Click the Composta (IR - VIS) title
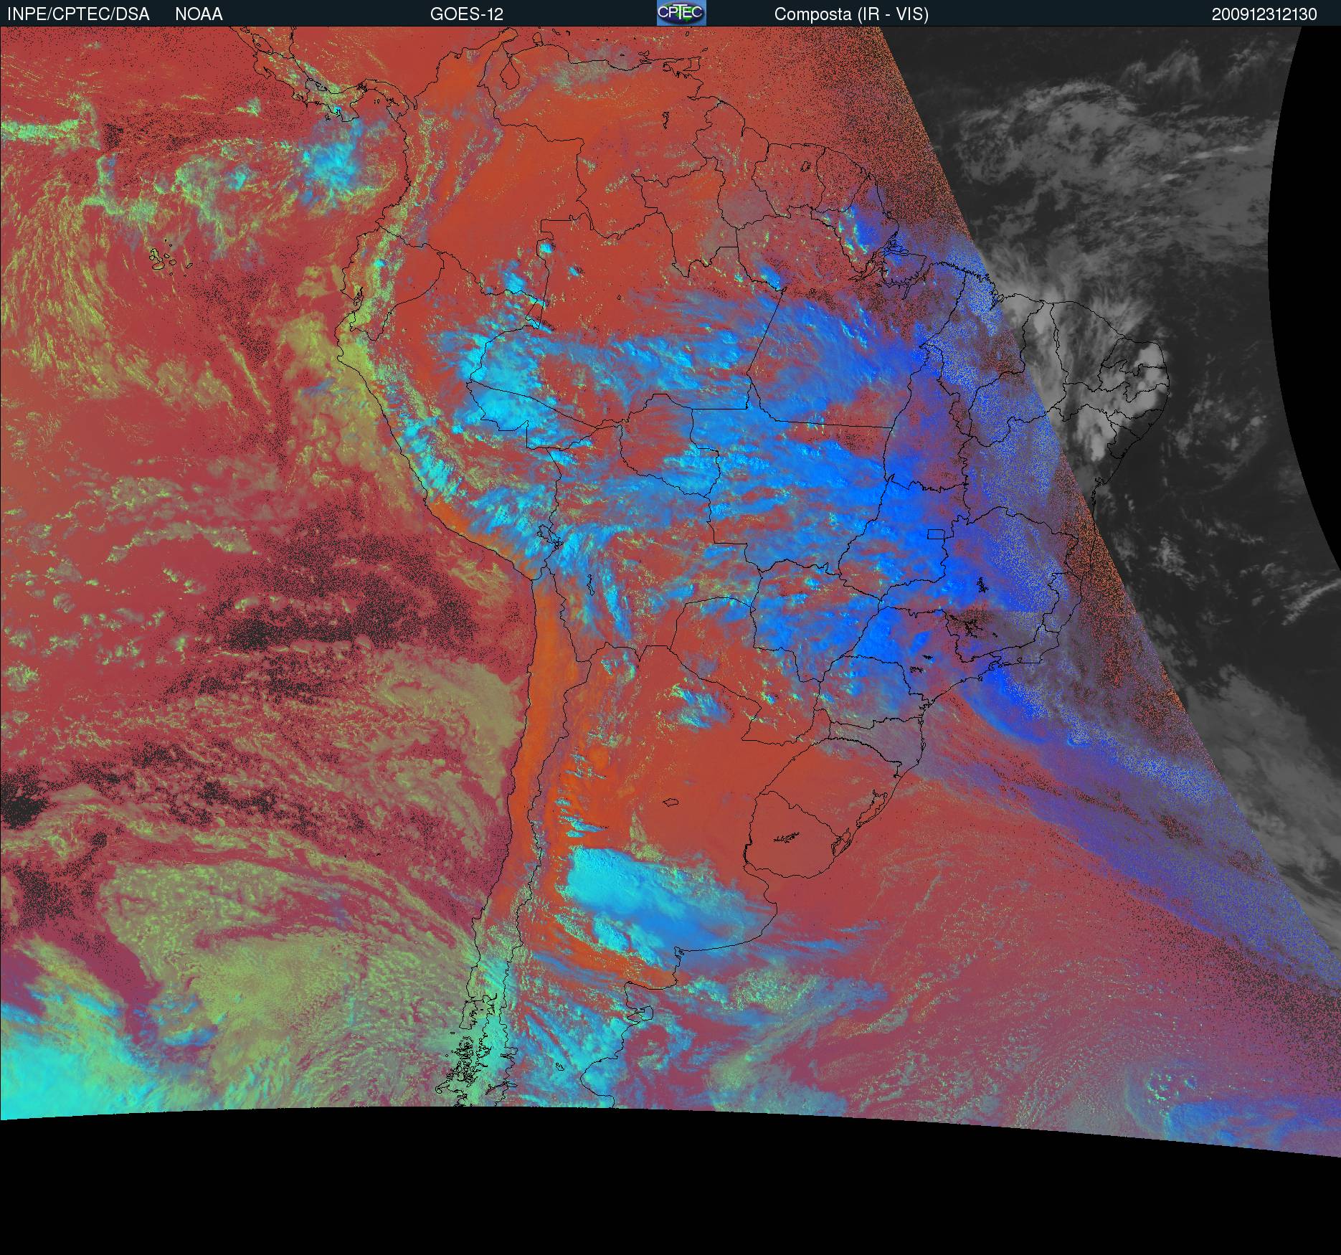Screen dimensions: 1341x1255 pyautogui.click(x=851, y=14)
